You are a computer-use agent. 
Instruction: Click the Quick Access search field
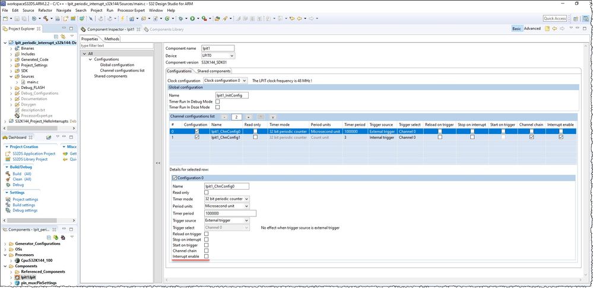click(555, 18)
